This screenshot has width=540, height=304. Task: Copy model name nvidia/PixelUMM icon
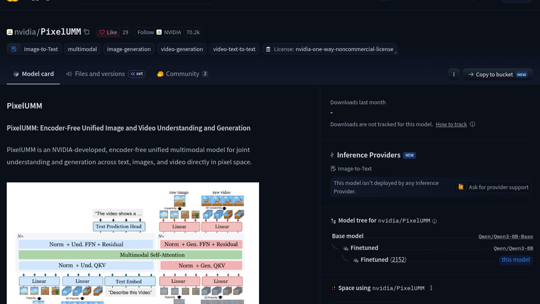87,32
